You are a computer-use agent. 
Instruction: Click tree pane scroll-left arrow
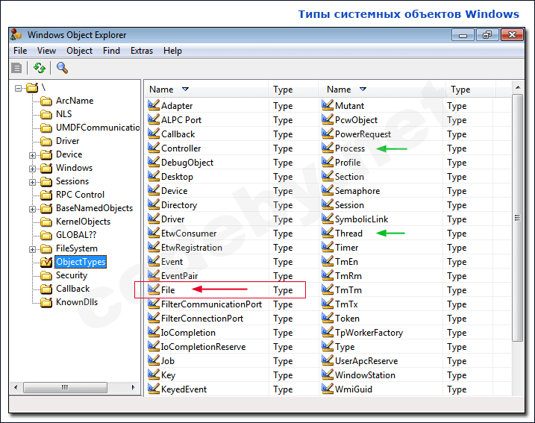click(x=16, y=387)
